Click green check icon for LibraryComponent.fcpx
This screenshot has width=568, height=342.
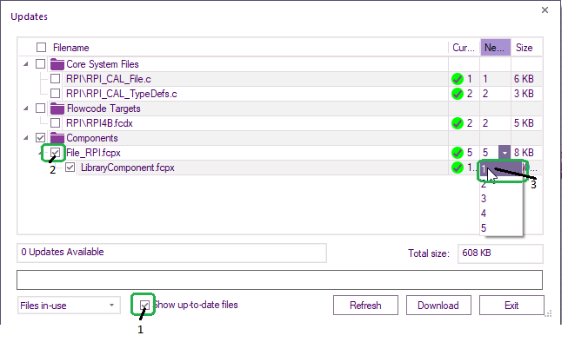[458, 168]
